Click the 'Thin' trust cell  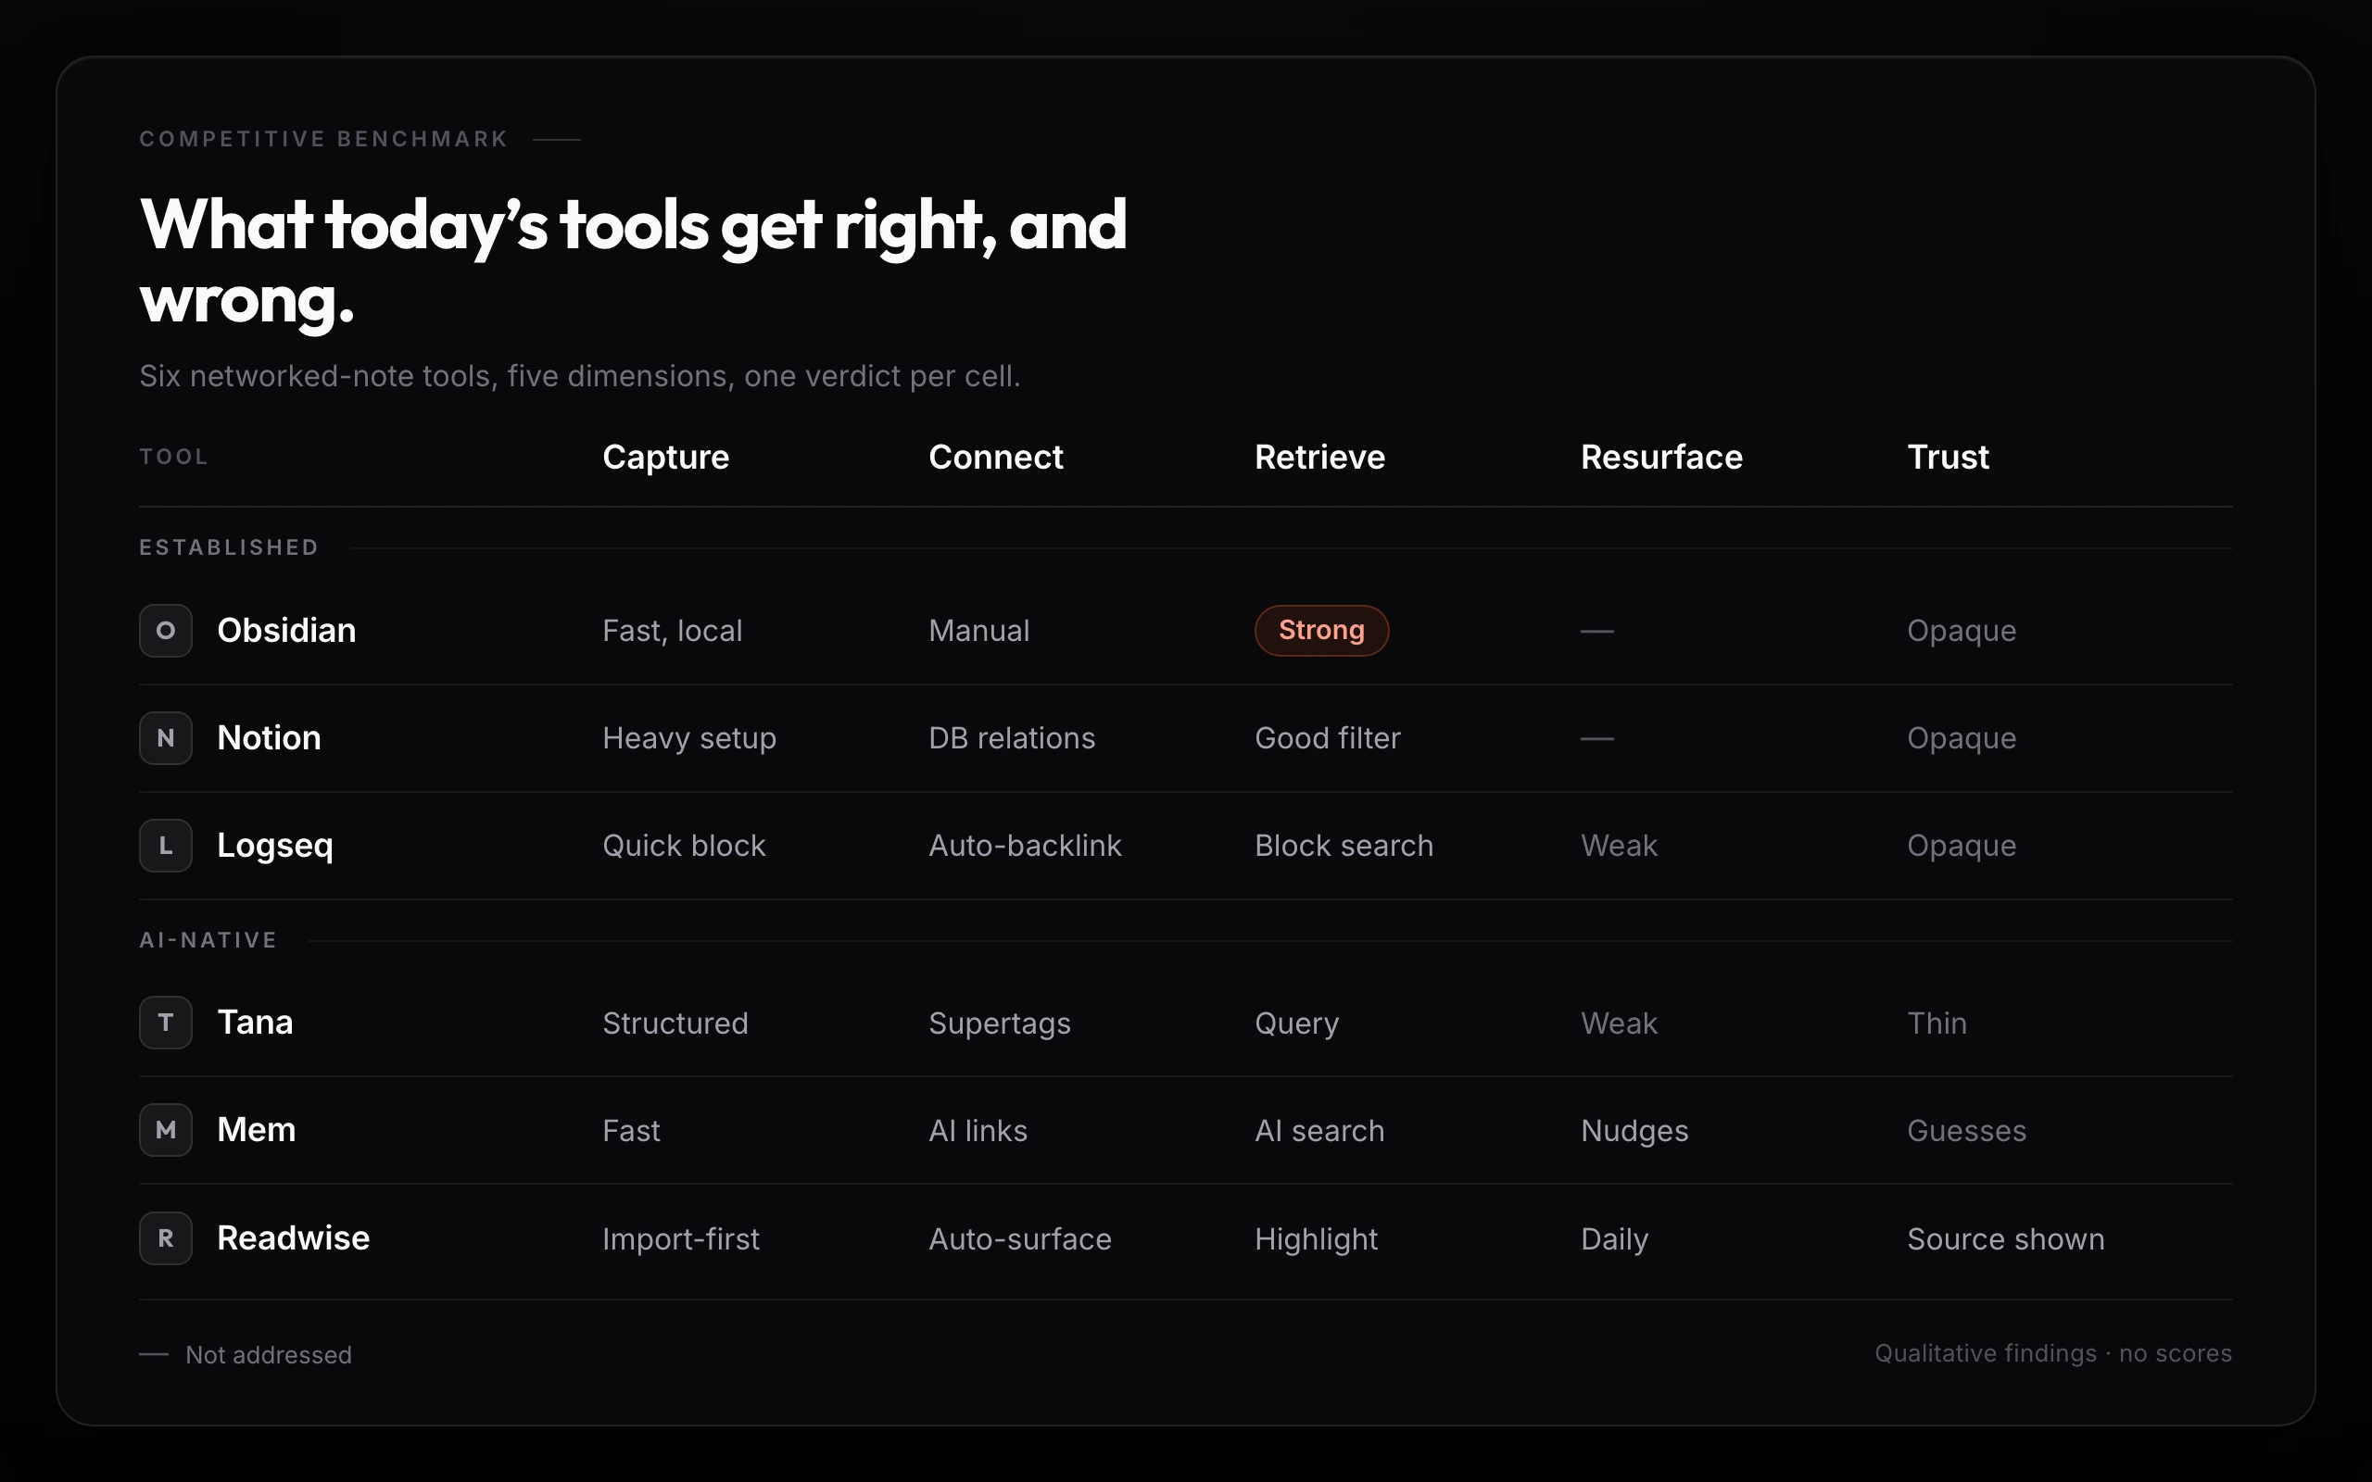[x=1937, y=1024]
